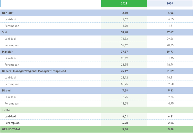The width and height of the screenshot is (195, 136).
Task: Select the 2021 column header
Action: point(124,4)
